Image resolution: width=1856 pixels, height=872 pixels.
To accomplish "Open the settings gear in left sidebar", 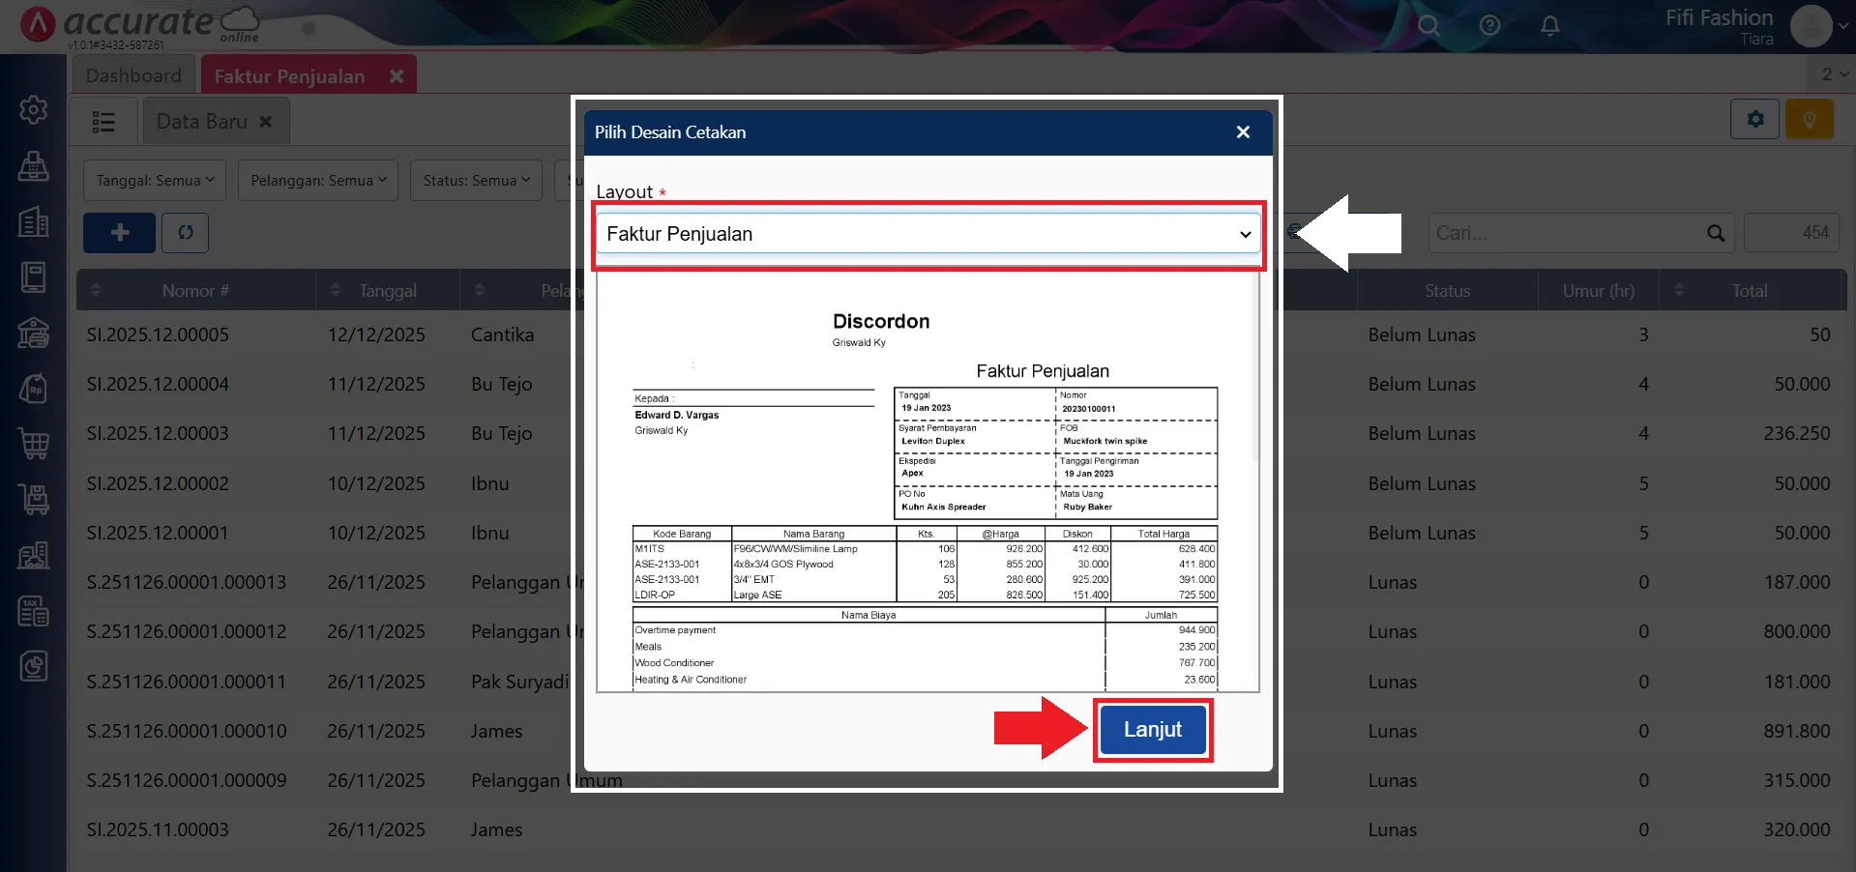I will click(34, 110).
